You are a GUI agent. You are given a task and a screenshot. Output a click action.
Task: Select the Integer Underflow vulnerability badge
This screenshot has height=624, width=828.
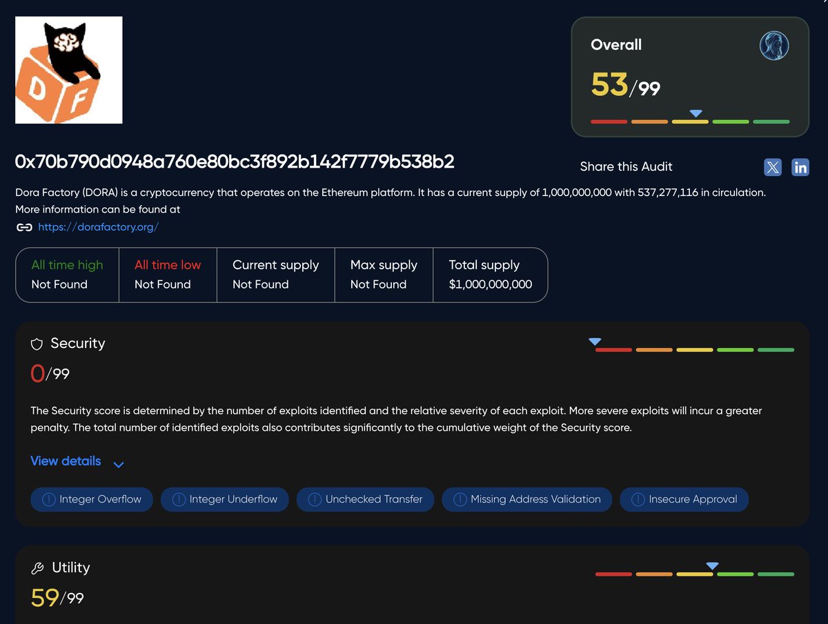pos(224,499)
